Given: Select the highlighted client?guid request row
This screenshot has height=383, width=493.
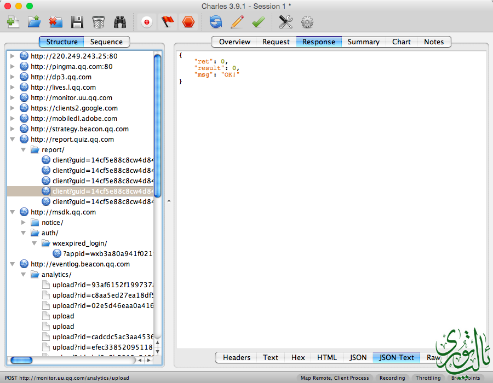Looking at the screenshot, I should tap(81, 191).
